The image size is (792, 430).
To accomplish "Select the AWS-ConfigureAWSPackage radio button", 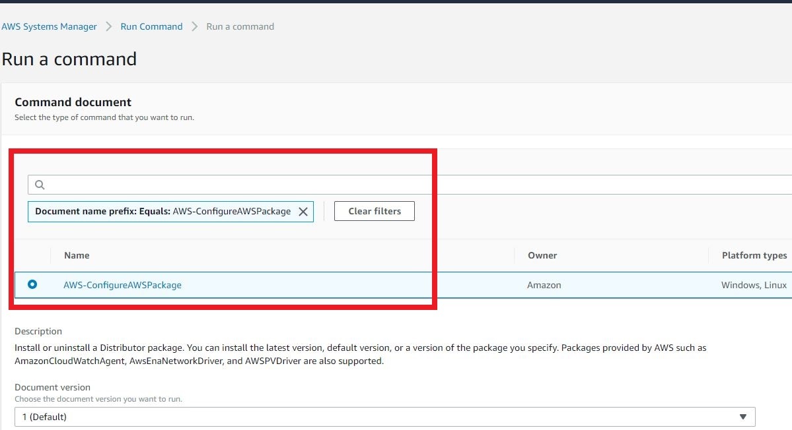I will [32, 284].
